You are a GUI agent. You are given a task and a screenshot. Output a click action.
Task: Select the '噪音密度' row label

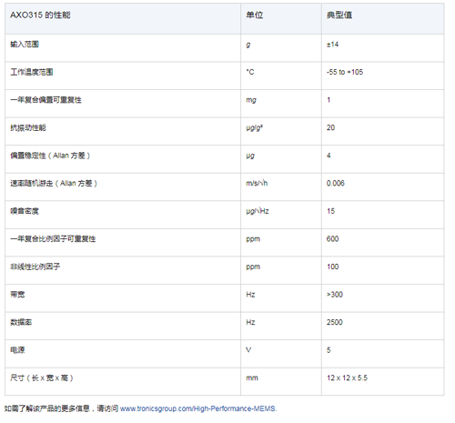(25, 211)
